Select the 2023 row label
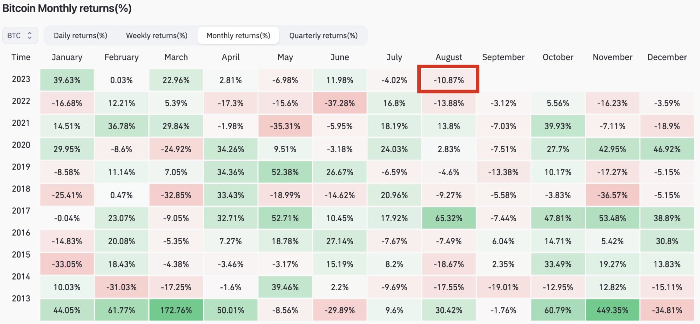 [21, 79]
